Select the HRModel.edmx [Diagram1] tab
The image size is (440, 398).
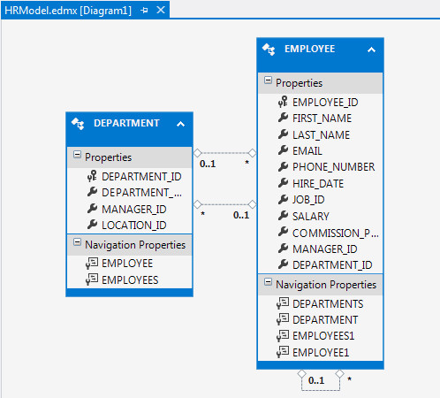point(68,11)
